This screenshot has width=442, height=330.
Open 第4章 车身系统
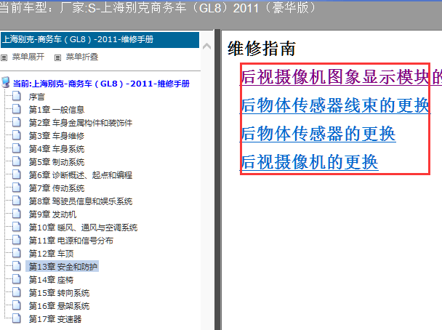tap(57, 149)
